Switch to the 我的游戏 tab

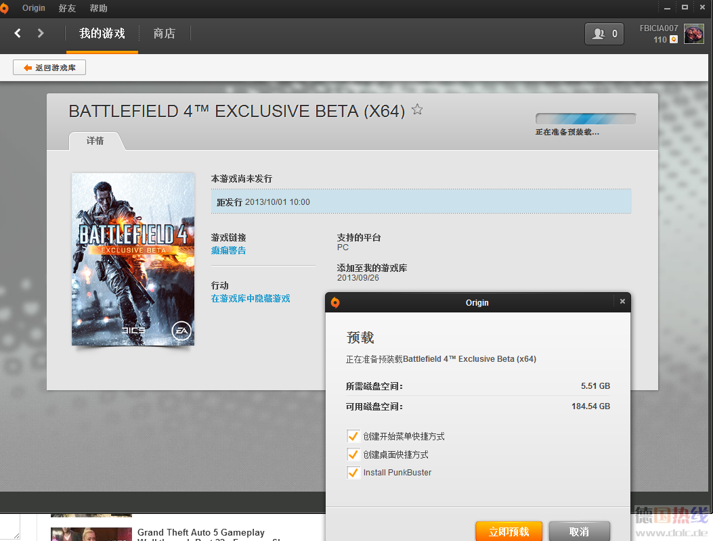102,34
